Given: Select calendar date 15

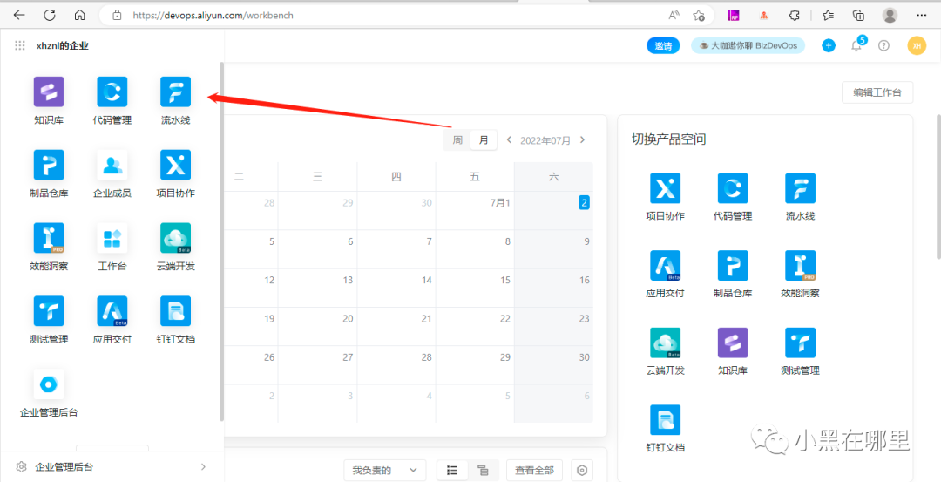Looking at the screenshot, I should pos(504,281).
